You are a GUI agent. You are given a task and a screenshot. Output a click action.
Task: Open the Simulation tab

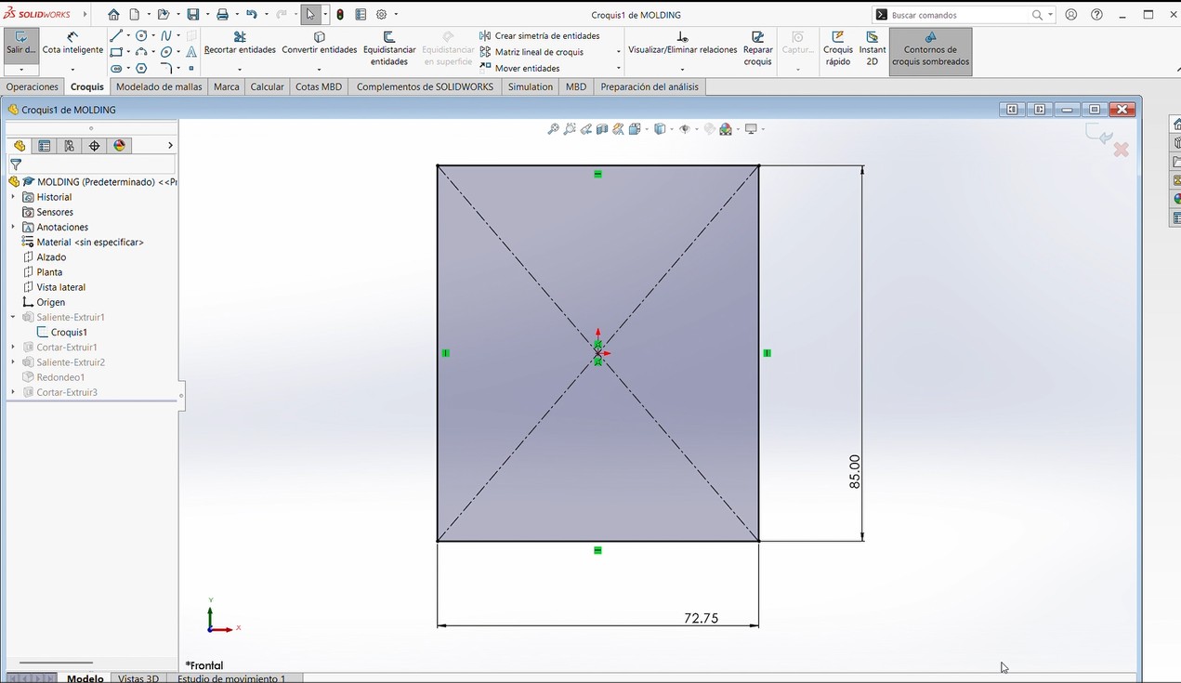pyautogui.click(x=530, y=86)
